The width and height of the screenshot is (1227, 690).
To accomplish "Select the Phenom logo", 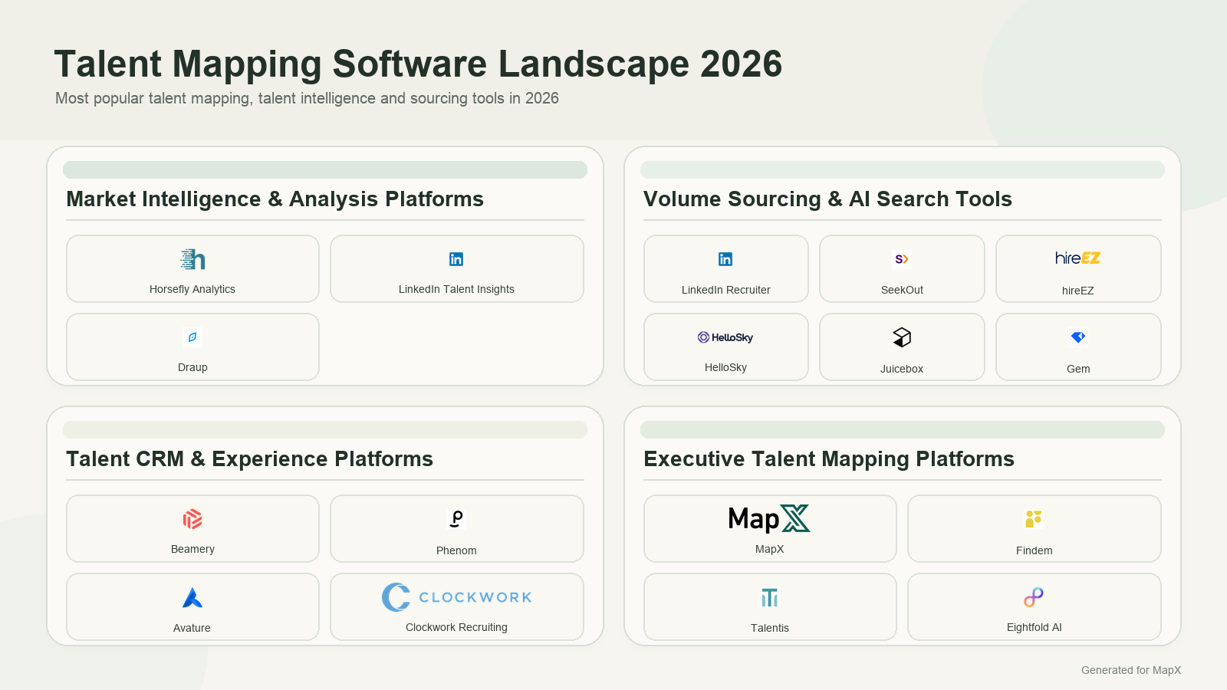I will (x=456, y=519).
